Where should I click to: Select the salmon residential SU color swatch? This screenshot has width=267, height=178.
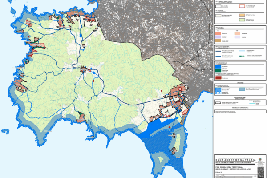218,33
